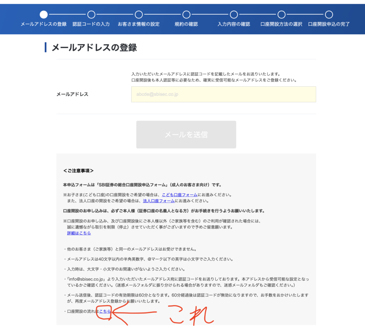365x326 pixels.
Task: Click the メールアドレスの登録 step label
Action: point(43,24)
